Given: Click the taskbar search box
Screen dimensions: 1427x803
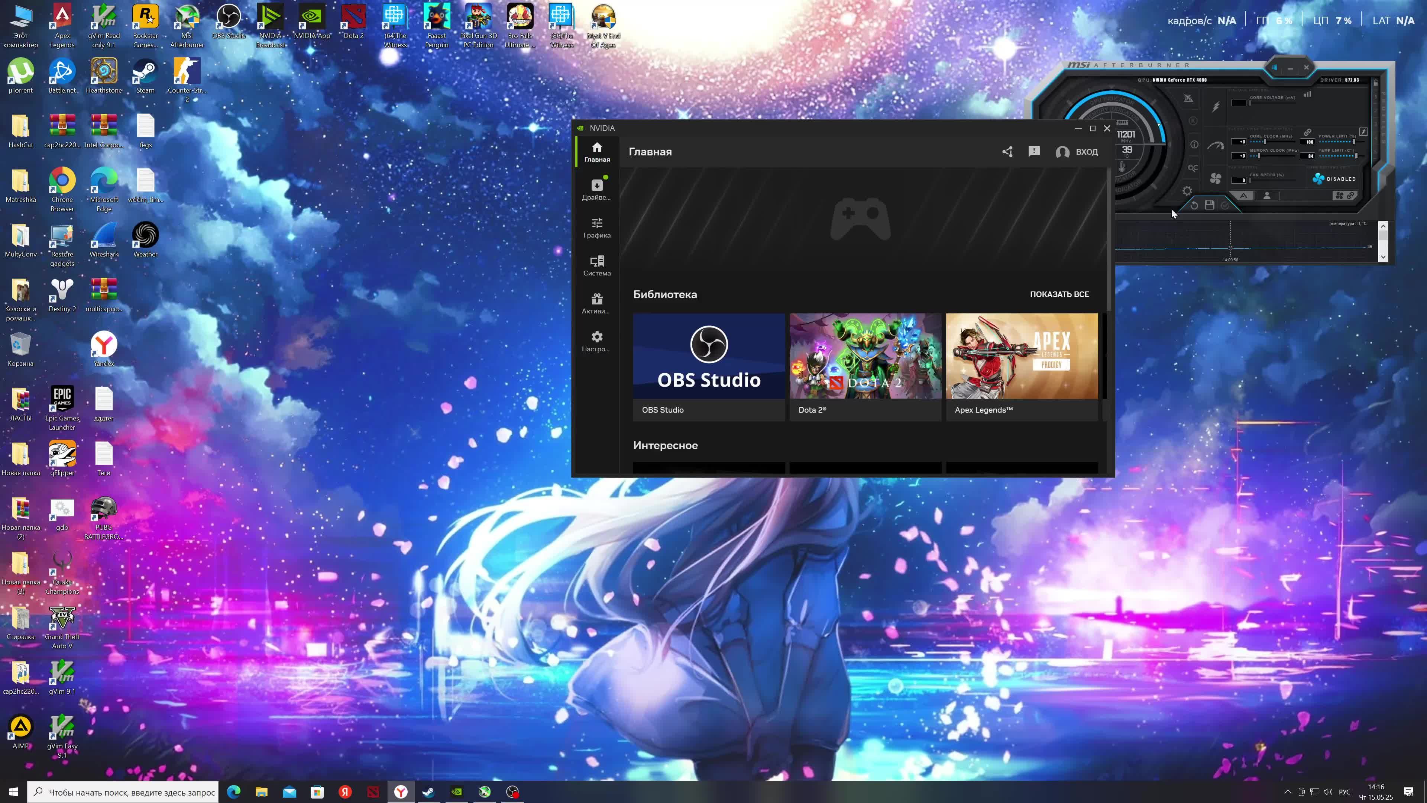Looking at the screenshot, I should click(x=123, y=792).
